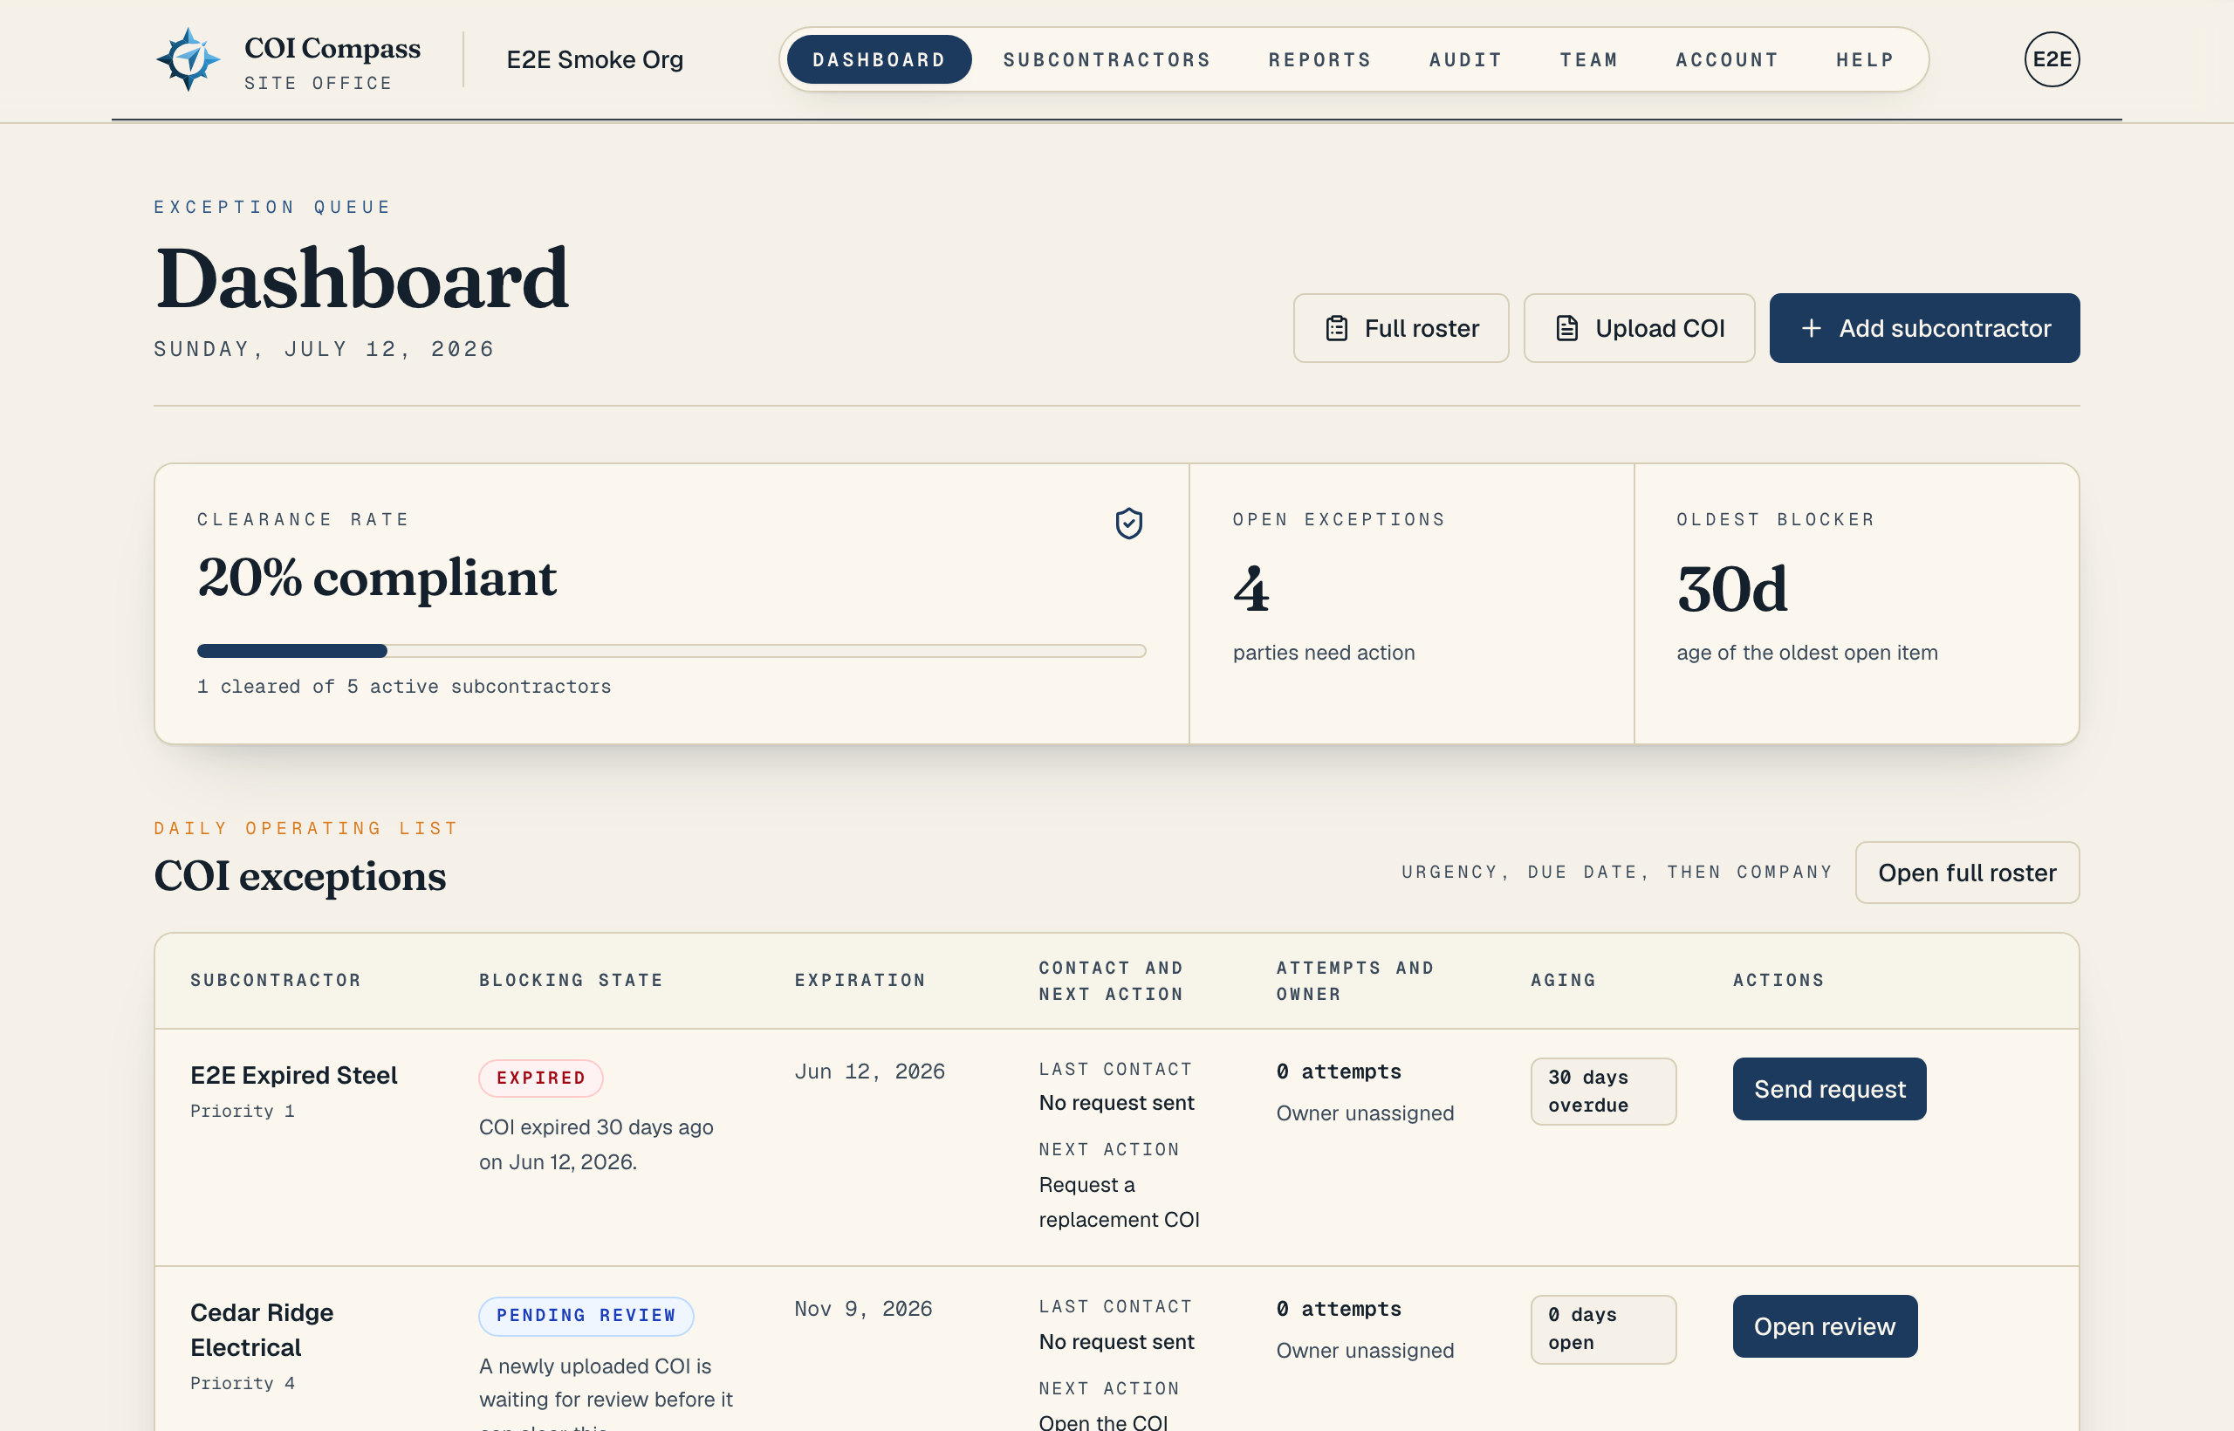The image size is (2234, 1431).
Task: Click the PENDING REVIEW status badge
Action: (x=586, y=1316)
